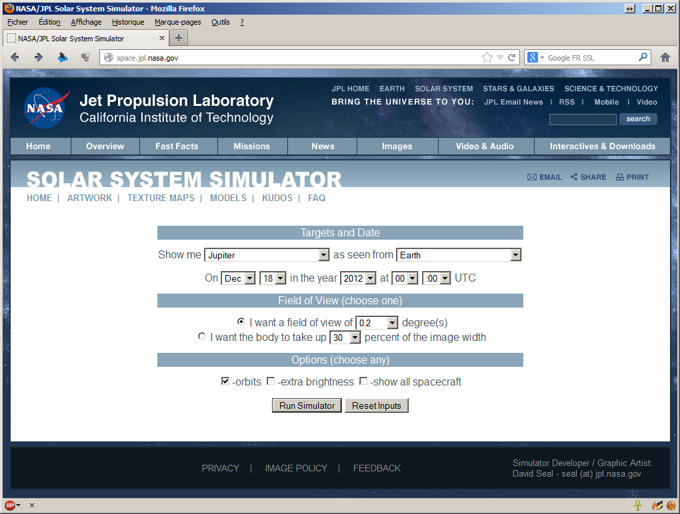Click the blue bird toolbar icon

pos(63,57)
